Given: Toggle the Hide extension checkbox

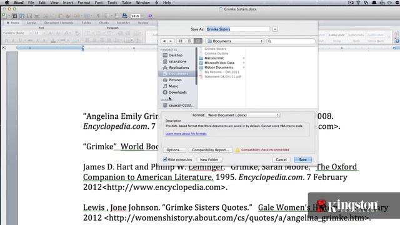Looking at the screenshot, I should (165, 159).
